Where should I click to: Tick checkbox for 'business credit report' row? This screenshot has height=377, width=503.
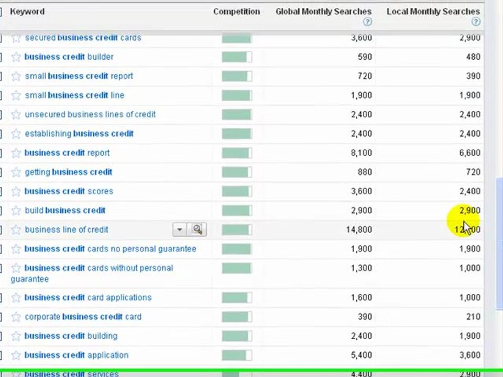click(1, 153)
